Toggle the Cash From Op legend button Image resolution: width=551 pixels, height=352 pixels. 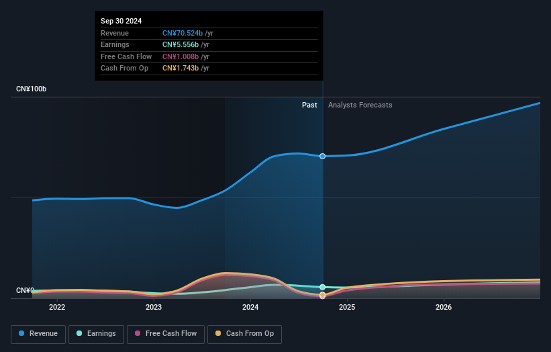[x=244, y=334]
